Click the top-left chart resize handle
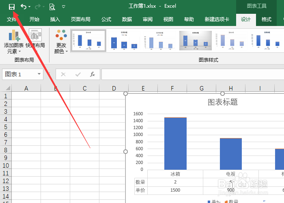The width and height of the screenshot is (284, 203). pyautogui.click(x=125, y=93)
